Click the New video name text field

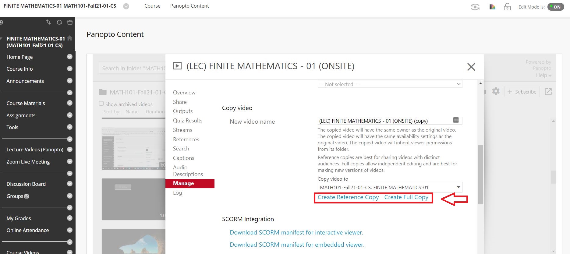click(384, 121)
